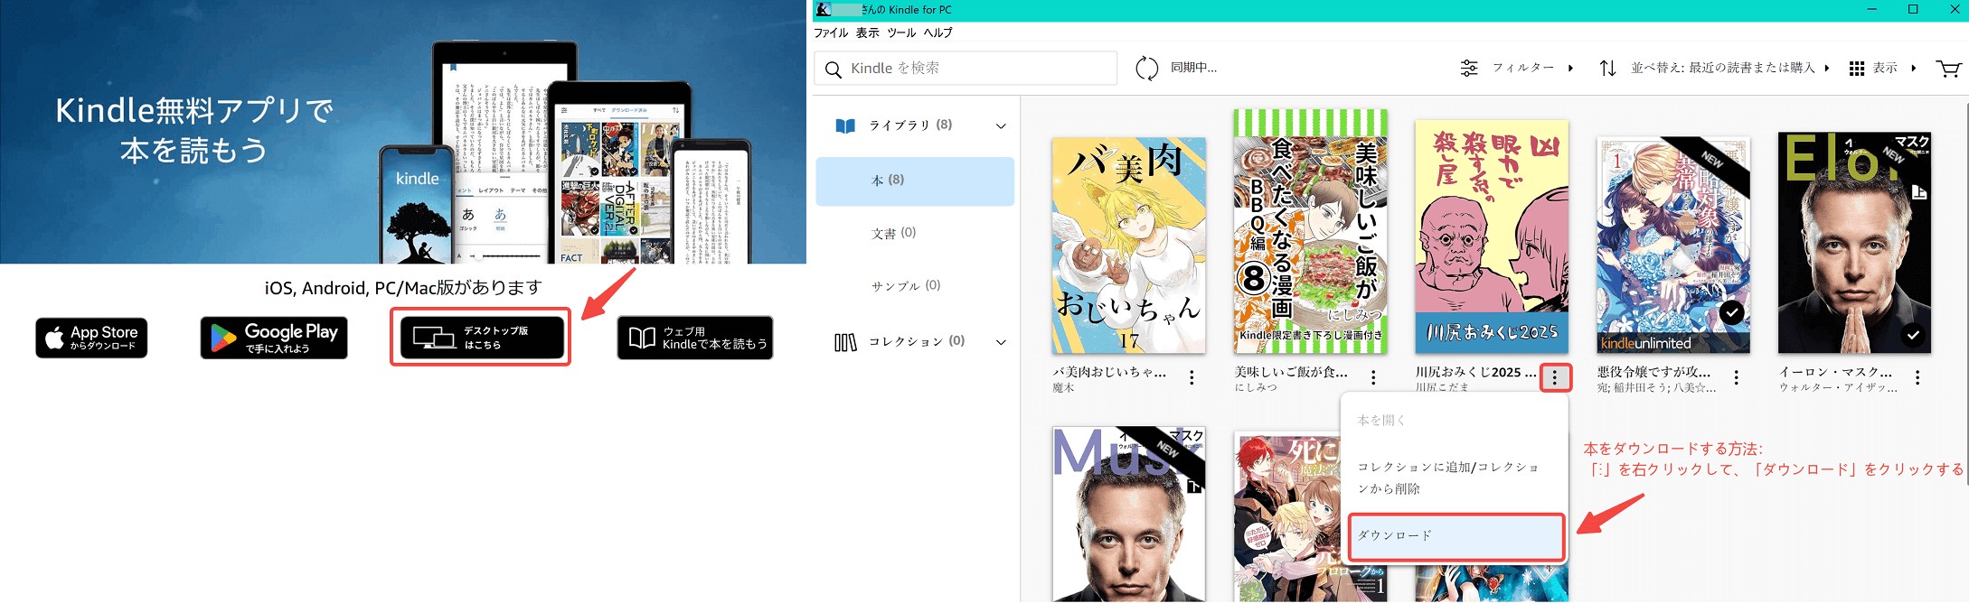This screenshot has width=1969, height=603.
Task: Click the author name 魔木
Action: coord(1063,388)
